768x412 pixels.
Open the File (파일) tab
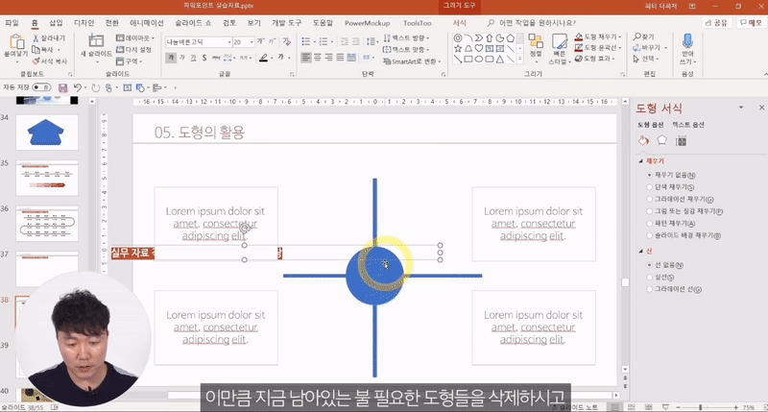[x=12, y=23]
